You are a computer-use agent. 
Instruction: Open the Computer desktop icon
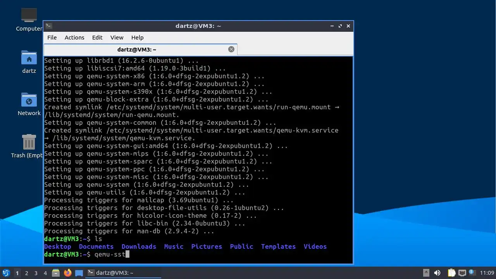coord(29,20)
